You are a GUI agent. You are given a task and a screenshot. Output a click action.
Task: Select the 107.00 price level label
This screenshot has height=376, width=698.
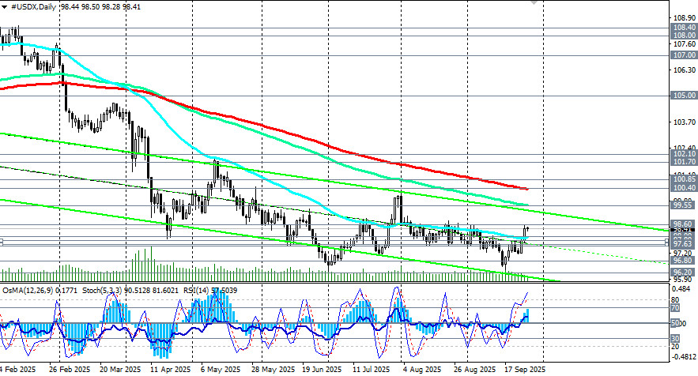tap(683, 56)
